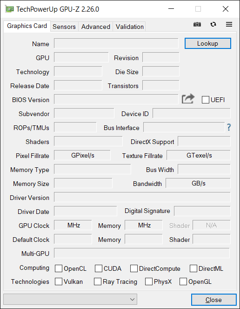
Task: Click the Memory Type field
Action: click(x=92, y=169)
